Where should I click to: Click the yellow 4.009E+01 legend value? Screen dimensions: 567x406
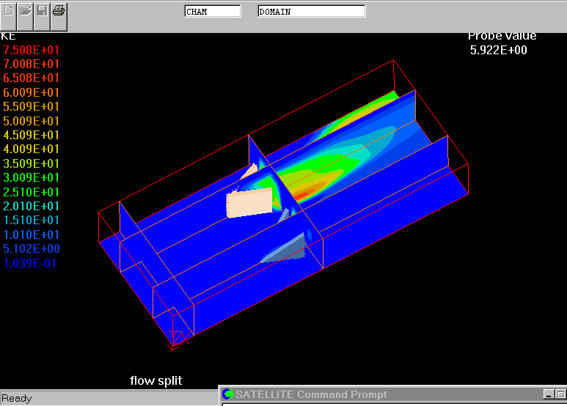click(32, 150)
